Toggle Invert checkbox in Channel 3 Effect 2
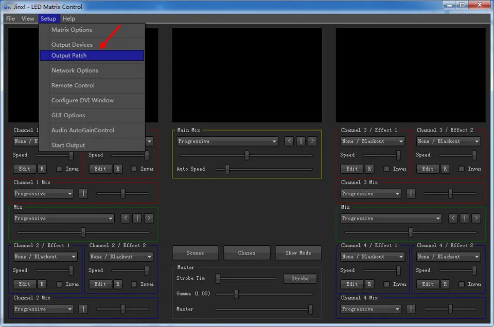The image size is (494, 327). pos(461,169)
